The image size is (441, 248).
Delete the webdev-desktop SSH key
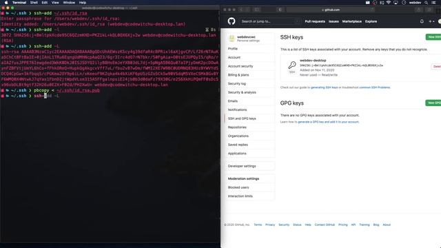click(436, 67)
